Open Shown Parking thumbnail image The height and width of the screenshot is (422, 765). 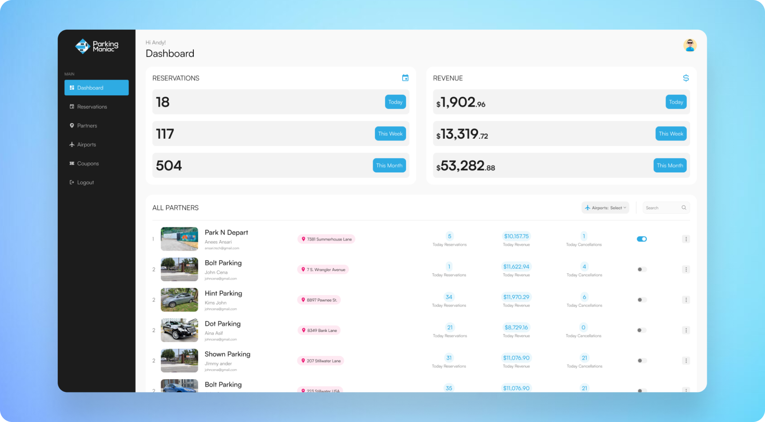click(x=179, y=361)
